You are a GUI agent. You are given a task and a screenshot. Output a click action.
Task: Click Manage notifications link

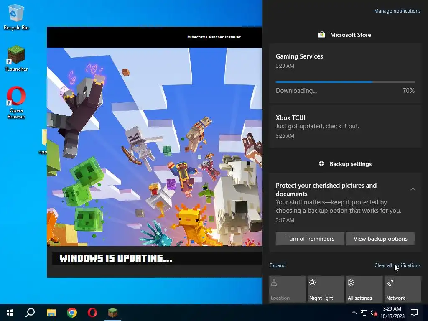click(x=397, y=11)
